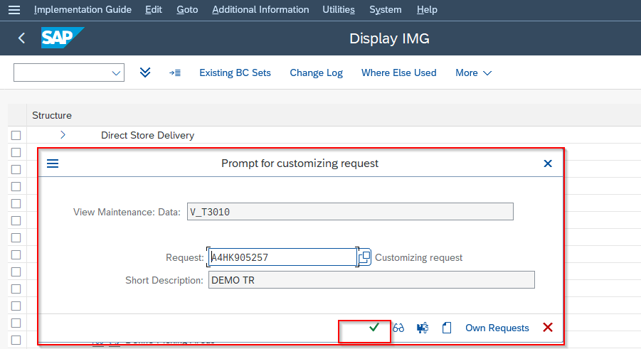Image resolution: width=641 pixels, height=349 pixels.
Task: Display request with glasses icon
Action: pyautogui.click(x=398, y=328)
